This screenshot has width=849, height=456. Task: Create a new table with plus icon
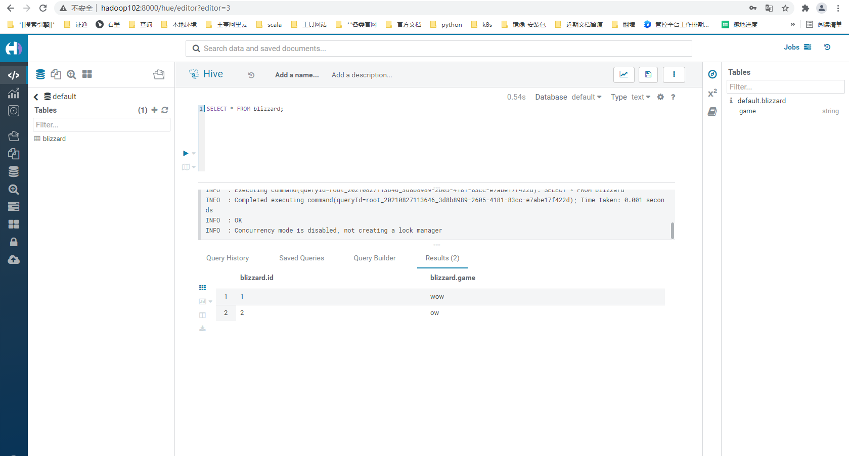(x=154, y=110)
